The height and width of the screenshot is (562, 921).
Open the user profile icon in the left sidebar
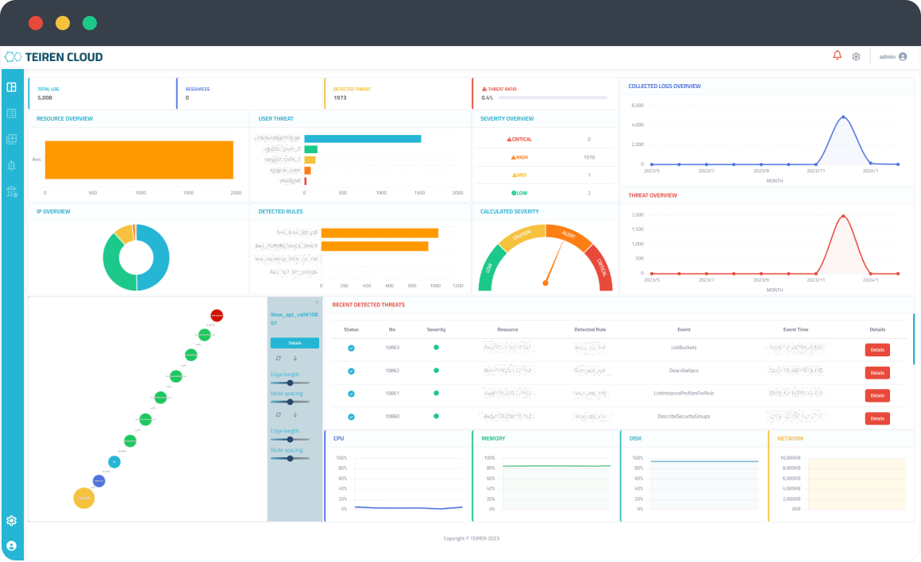[x=12, y=546]
